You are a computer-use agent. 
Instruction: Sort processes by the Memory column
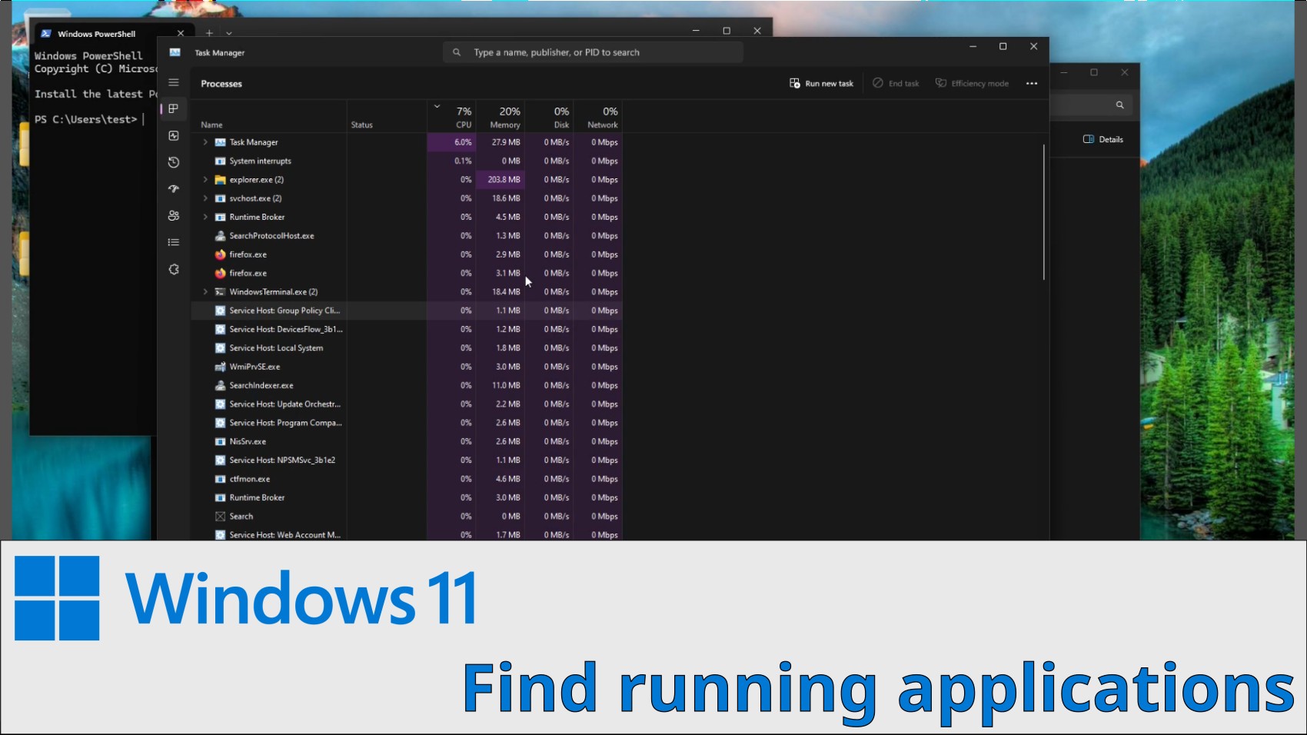point(503,117)
